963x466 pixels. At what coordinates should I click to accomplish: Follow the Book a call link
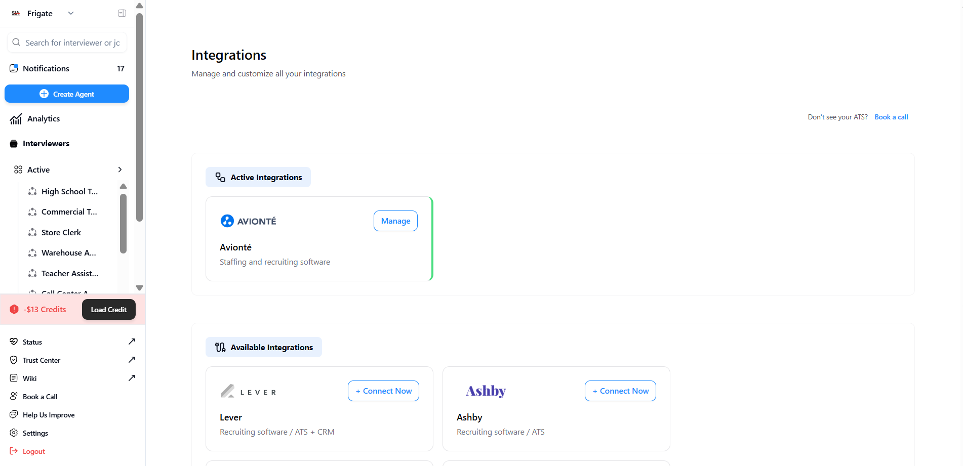[891, 117]
